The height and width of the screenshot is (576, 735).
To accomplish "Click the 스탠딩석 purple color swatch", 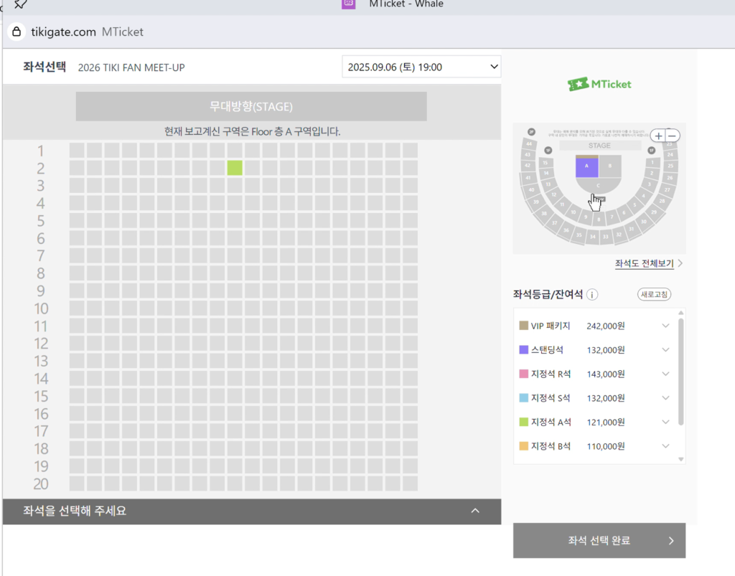I will (523, 350).
